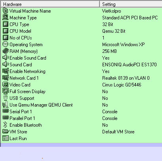Select the RAM (Memory) chip icon
Viewport: 162px width, 161px height.
coord(5,51)
